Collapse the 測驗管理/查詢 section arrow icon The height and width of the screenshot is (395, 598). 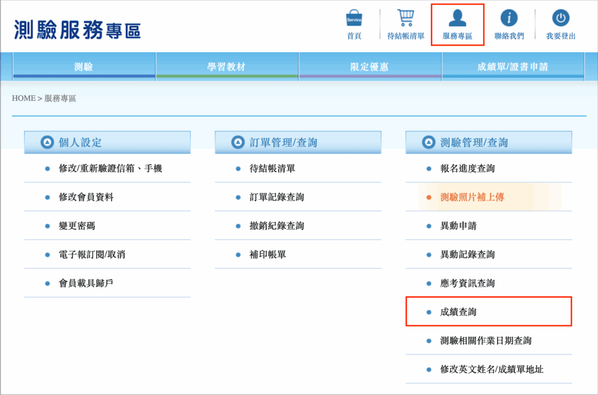point(429,142)
